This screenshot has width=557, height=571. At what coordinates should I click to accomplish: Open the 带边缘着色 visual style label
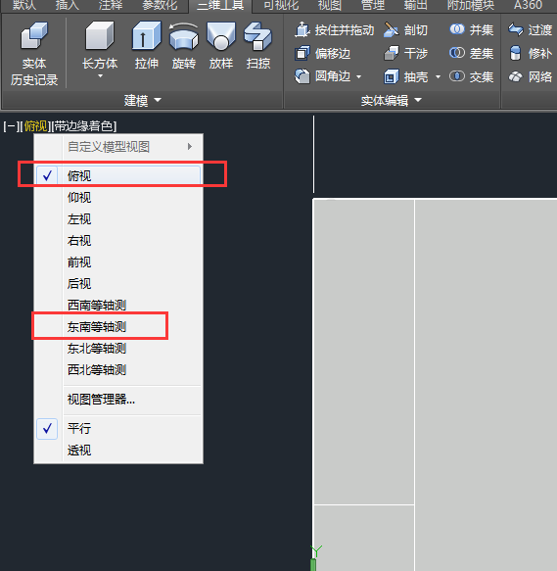tap(84, 126)
